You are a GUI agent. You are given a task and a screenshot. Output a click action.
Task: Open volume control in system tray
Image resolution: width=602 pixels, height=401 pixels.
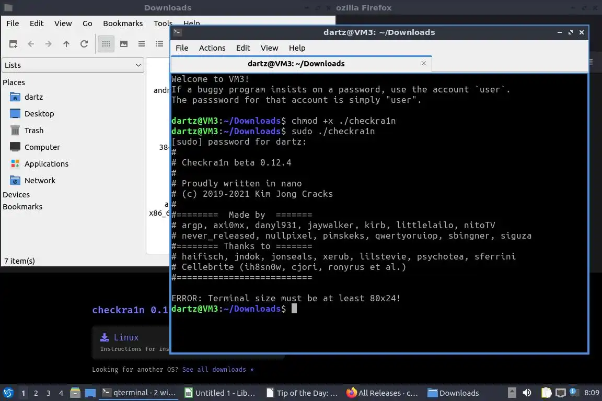(527, 393)
